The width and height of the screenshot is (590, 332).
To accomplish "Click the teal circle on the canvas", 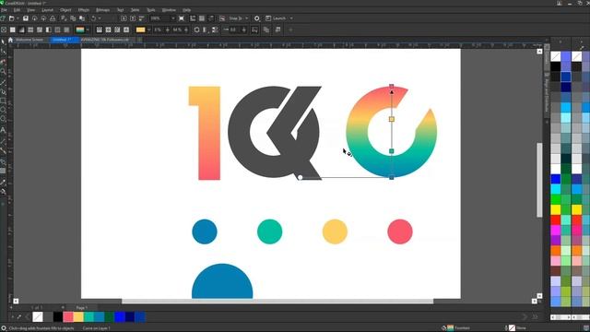I will click(x=270, y=231).
